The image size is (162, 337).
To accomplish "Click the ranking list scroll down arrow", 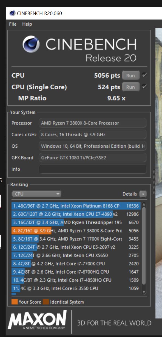I will [144, 292].
